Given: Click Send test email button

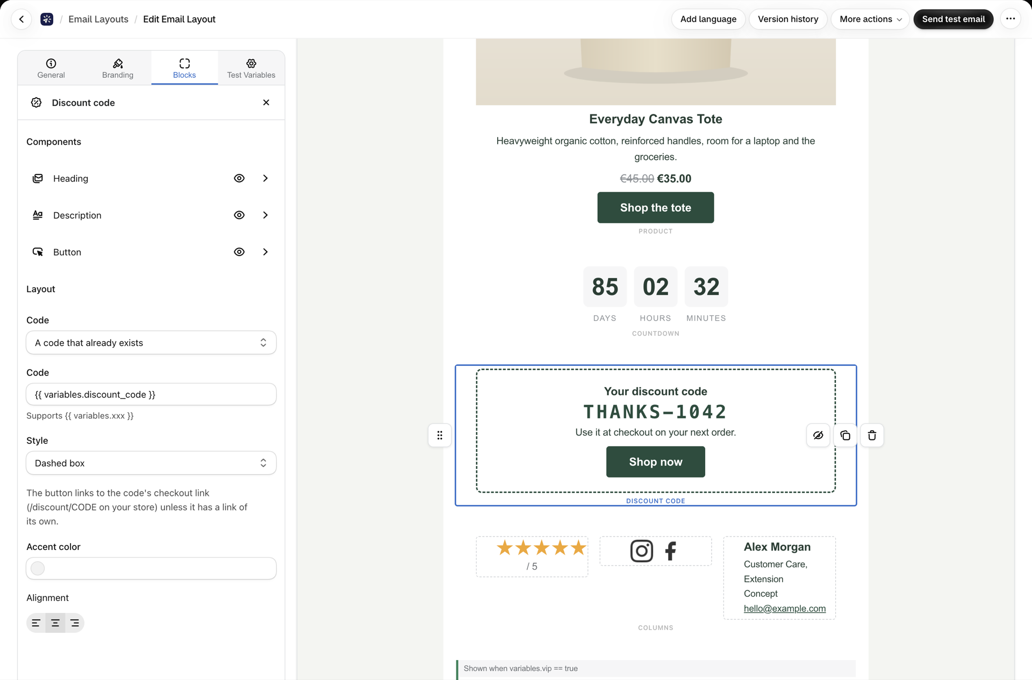Looking at the screenshot, I should tap(954, 19).
